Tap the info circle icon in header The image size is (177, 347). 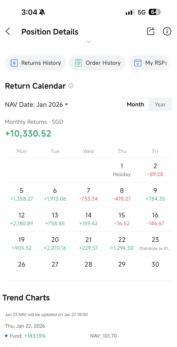coord(167,31)
